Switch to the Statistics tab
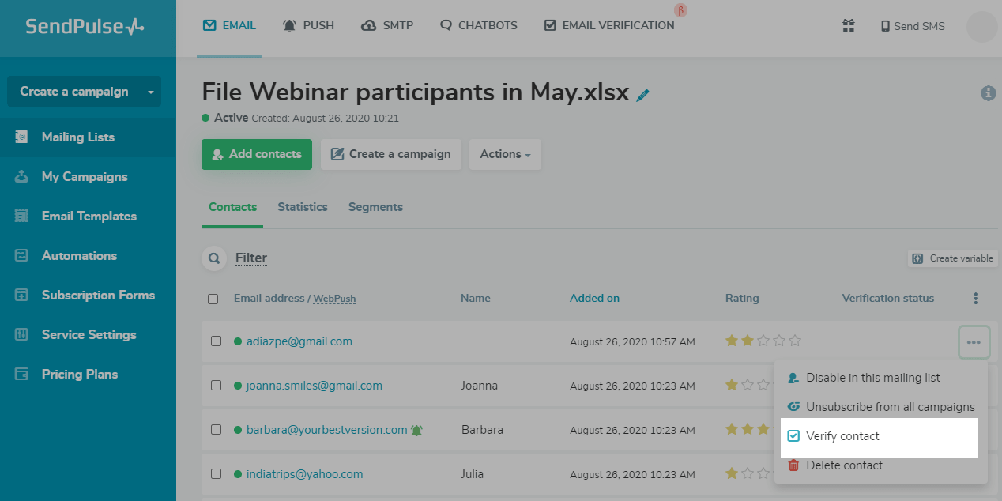Image resolution: width=1002 pixels, height=501 pixels. pos(302,207)
